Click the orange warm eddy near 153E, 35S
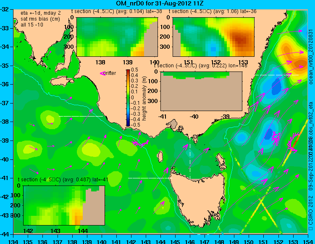 (300, 64)
